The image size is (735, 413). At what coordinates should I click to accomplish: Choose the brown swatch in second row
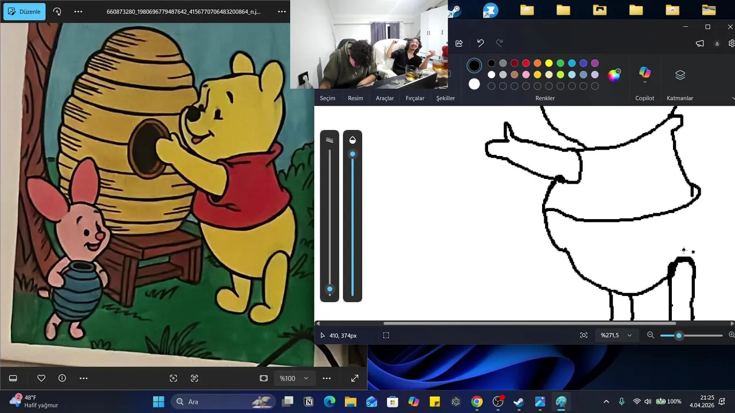point(514,75)
